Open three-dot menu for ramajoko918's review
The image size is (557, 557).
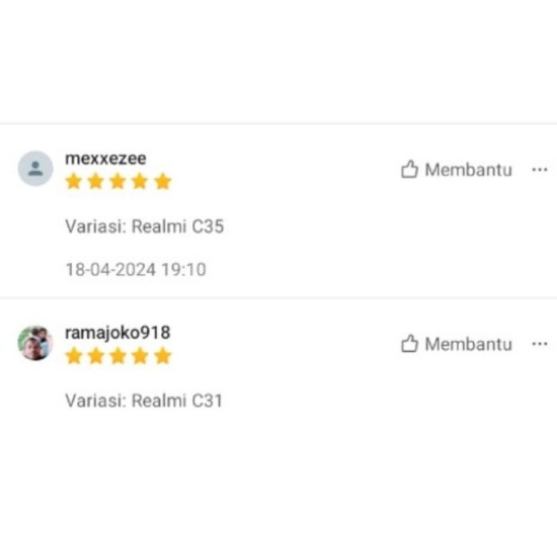point(539,344)
